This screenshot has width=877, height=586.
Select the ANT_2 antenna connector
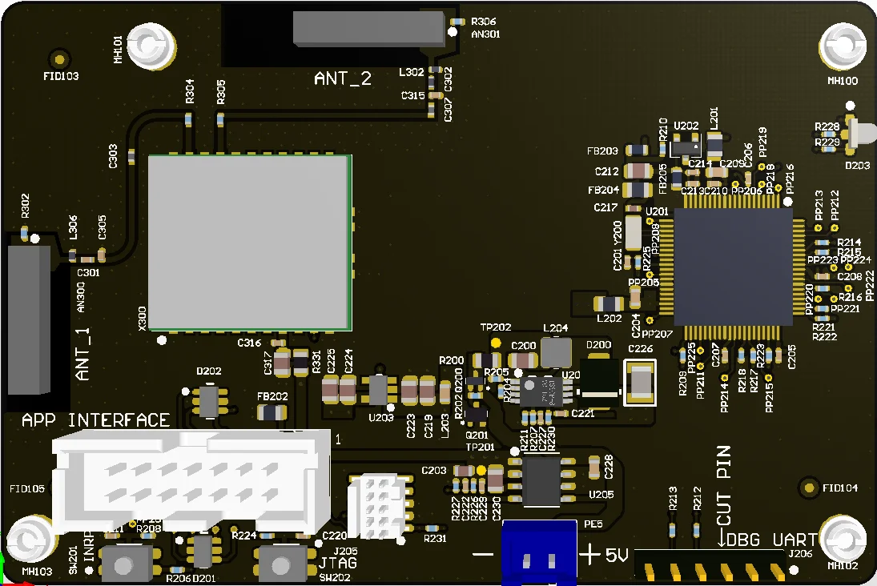pos(367,28)
